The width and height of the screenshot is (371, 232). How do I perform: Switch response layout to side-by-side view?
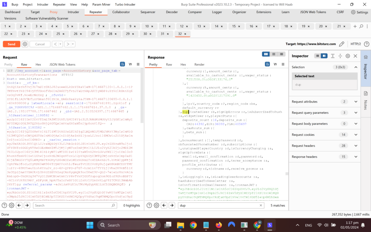(266, 54)
